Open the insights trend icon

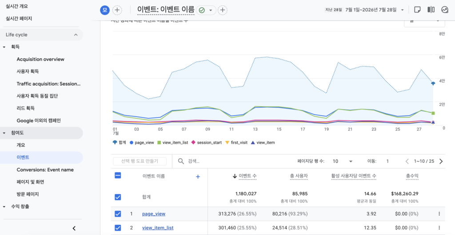click(x=444, y=10)
